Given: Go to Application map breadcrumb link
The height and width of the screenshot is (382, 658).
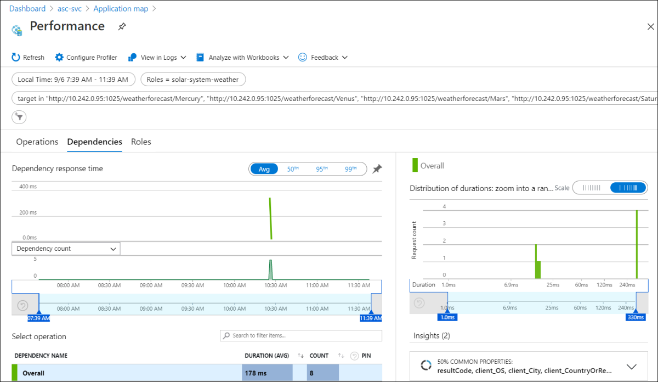Looking at the screenshot, I should click(x=121, y=9).
